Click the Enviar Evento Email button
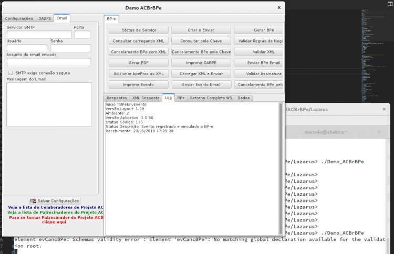This screenshot has width=394, height=254. pyautogui.click(x=201, y=84)
